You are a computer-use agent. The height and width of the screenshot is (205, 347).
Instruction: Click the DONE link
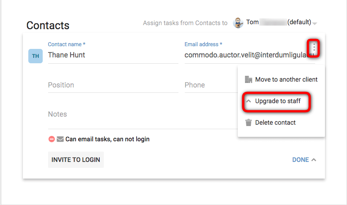pos(300,160)
